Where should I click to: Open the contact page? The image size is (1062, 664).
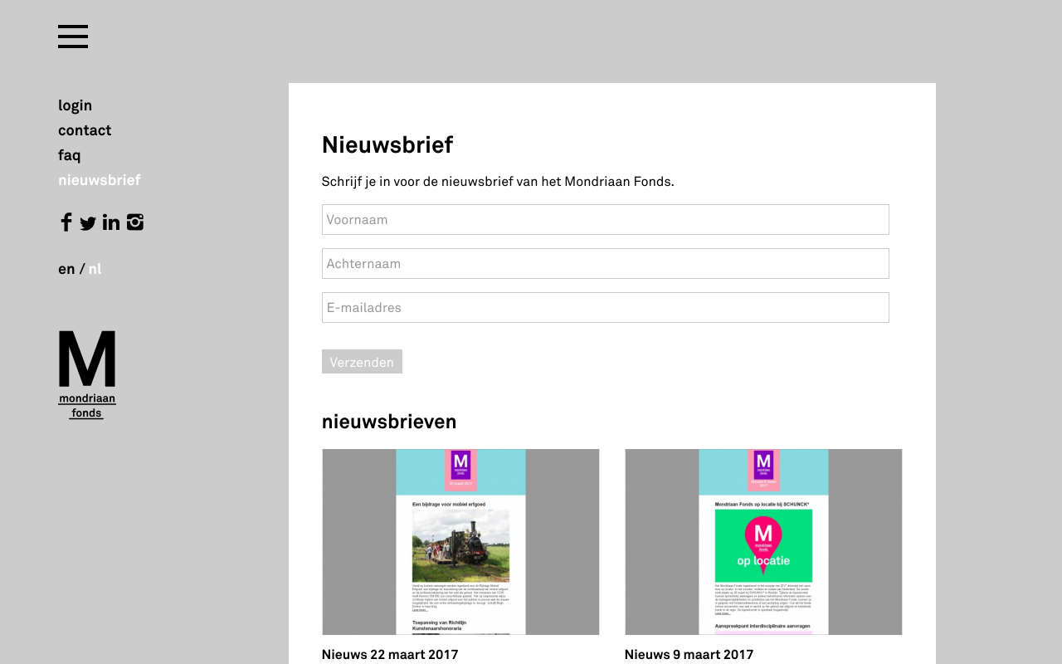coord(85,130)
